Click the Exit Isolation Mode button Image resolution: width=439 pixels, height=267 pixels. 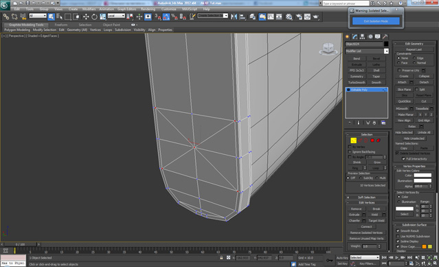tap(376, 21)
